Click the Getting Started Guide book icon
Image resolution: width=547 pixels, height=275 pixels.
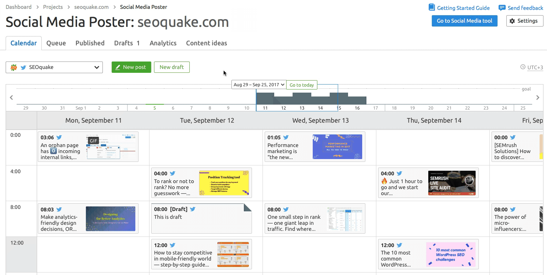pos(431,7)
